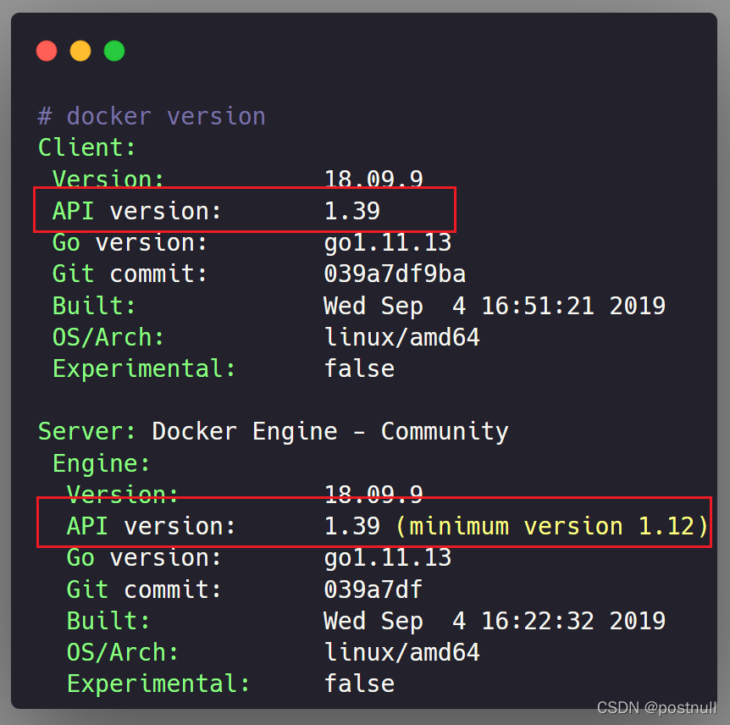Click the red close window dot

(x=47, y=51)
